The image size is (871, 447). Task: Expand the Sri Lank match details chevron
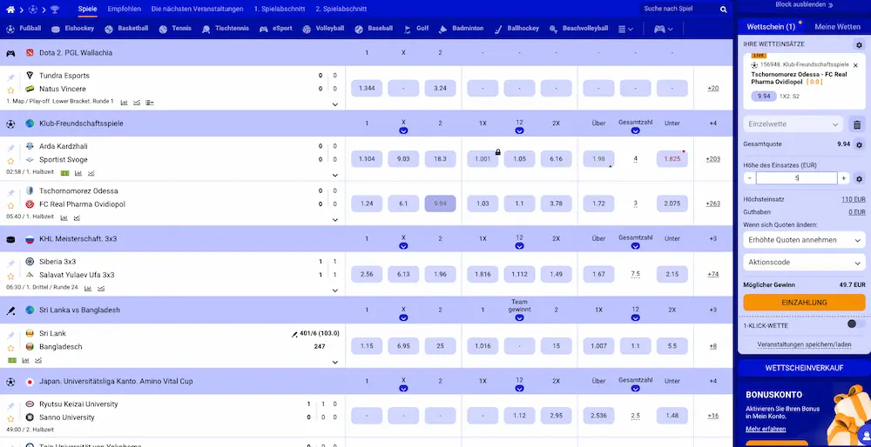335,362
